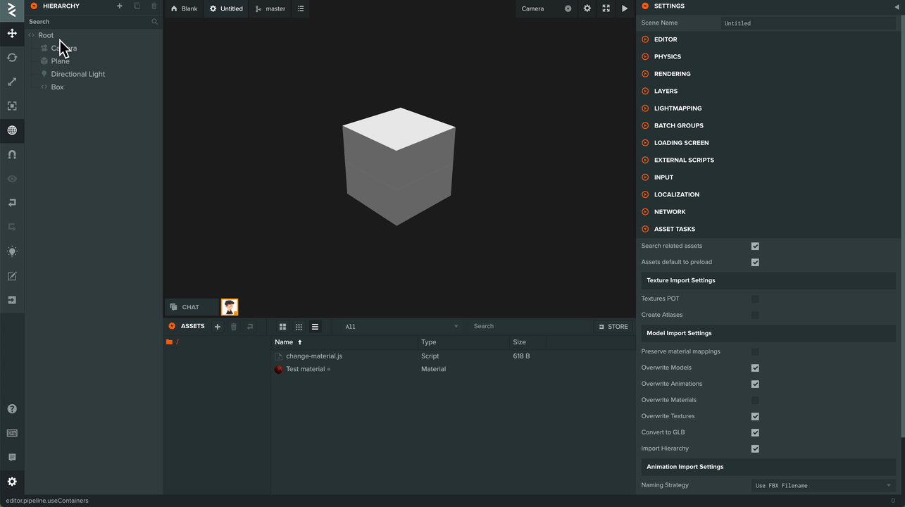
Task: Launch the scene with play button
Action: click(x=625, y=8)
